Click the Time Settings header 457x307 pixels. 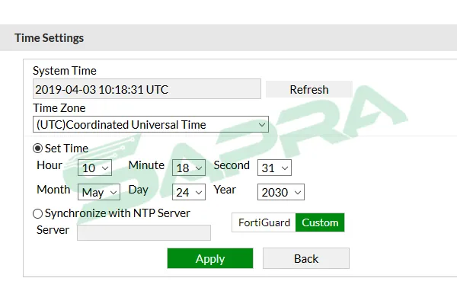tap(50, 38)
